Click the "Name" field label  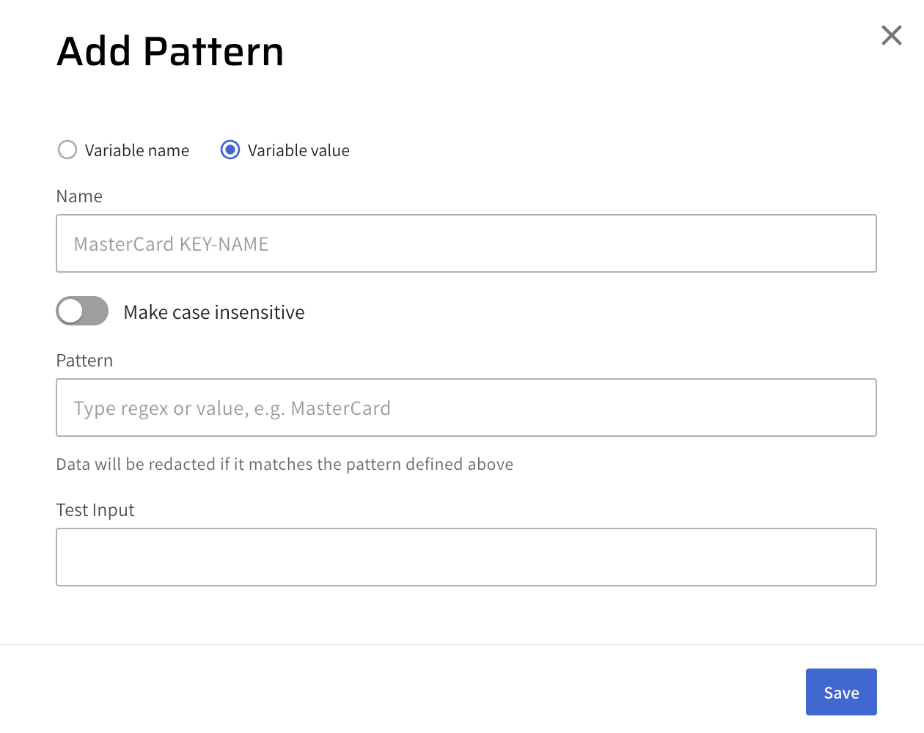pyautogui.click(x=79, y=196)
